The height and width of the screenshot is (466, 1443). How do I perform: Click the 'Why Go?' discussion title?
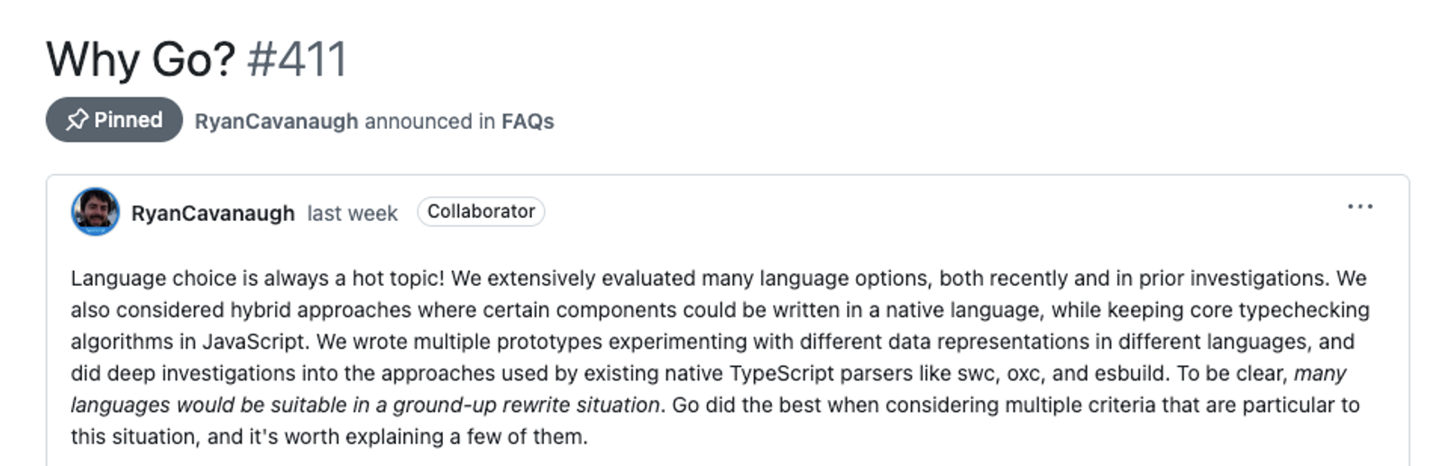click(x=141, y=59)
